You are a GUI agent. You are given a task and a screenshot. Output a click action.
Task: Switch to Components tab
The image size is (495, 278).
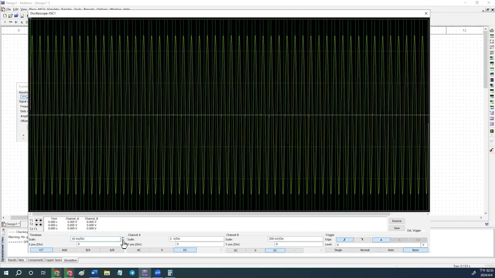(x=35, y=260)
